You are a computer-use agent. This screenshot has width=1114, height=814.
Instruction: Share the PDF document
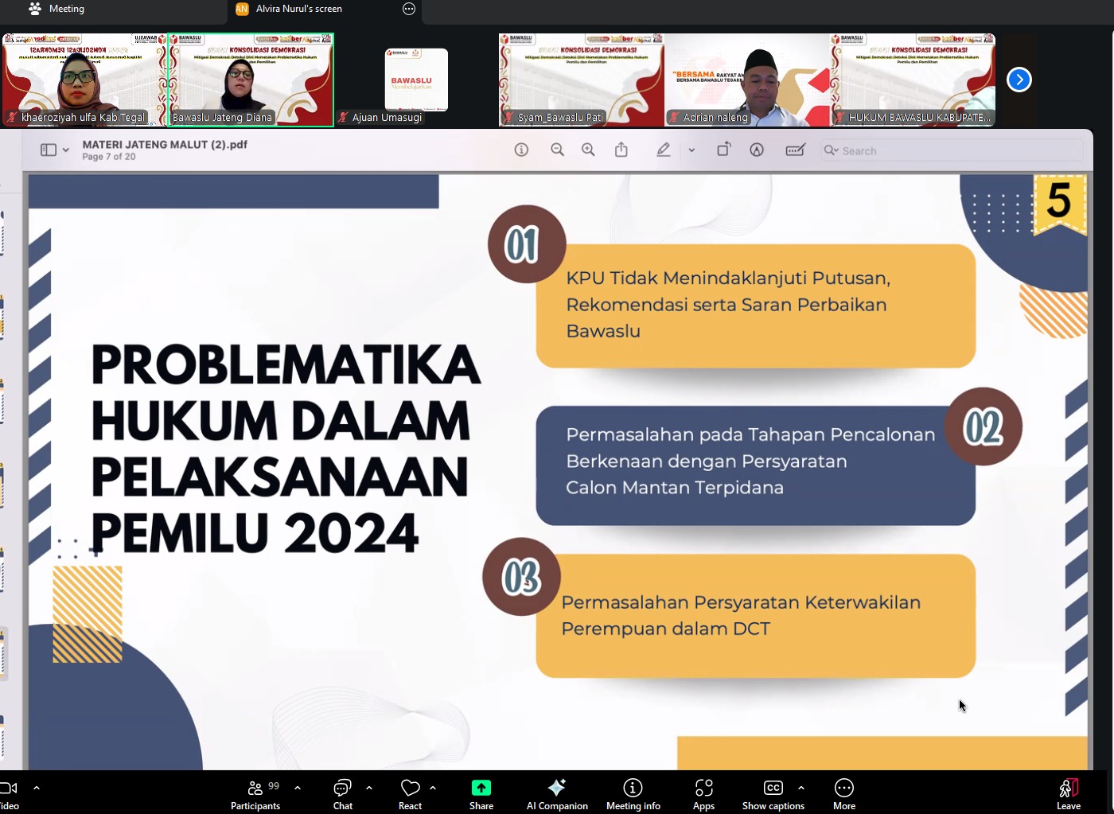tap(621, 150)
